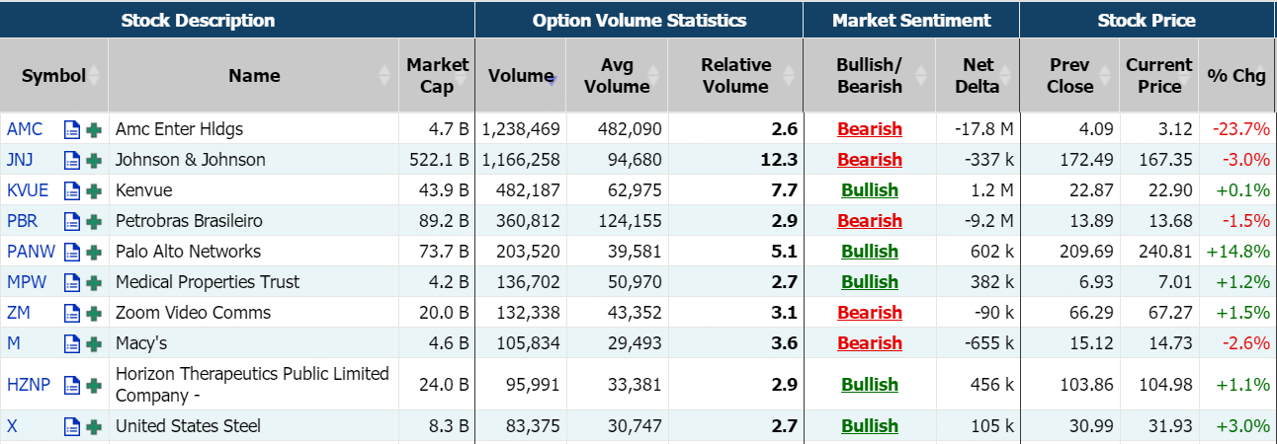Click the green plus icon for MPW

click(94, 282)
